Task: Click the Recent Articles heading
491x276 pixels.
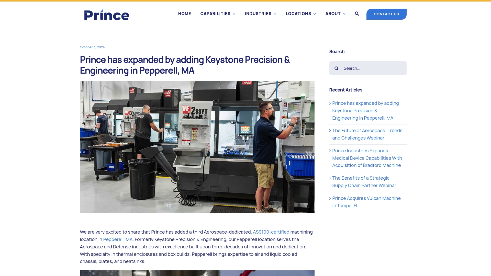Action: coord(345,90)
